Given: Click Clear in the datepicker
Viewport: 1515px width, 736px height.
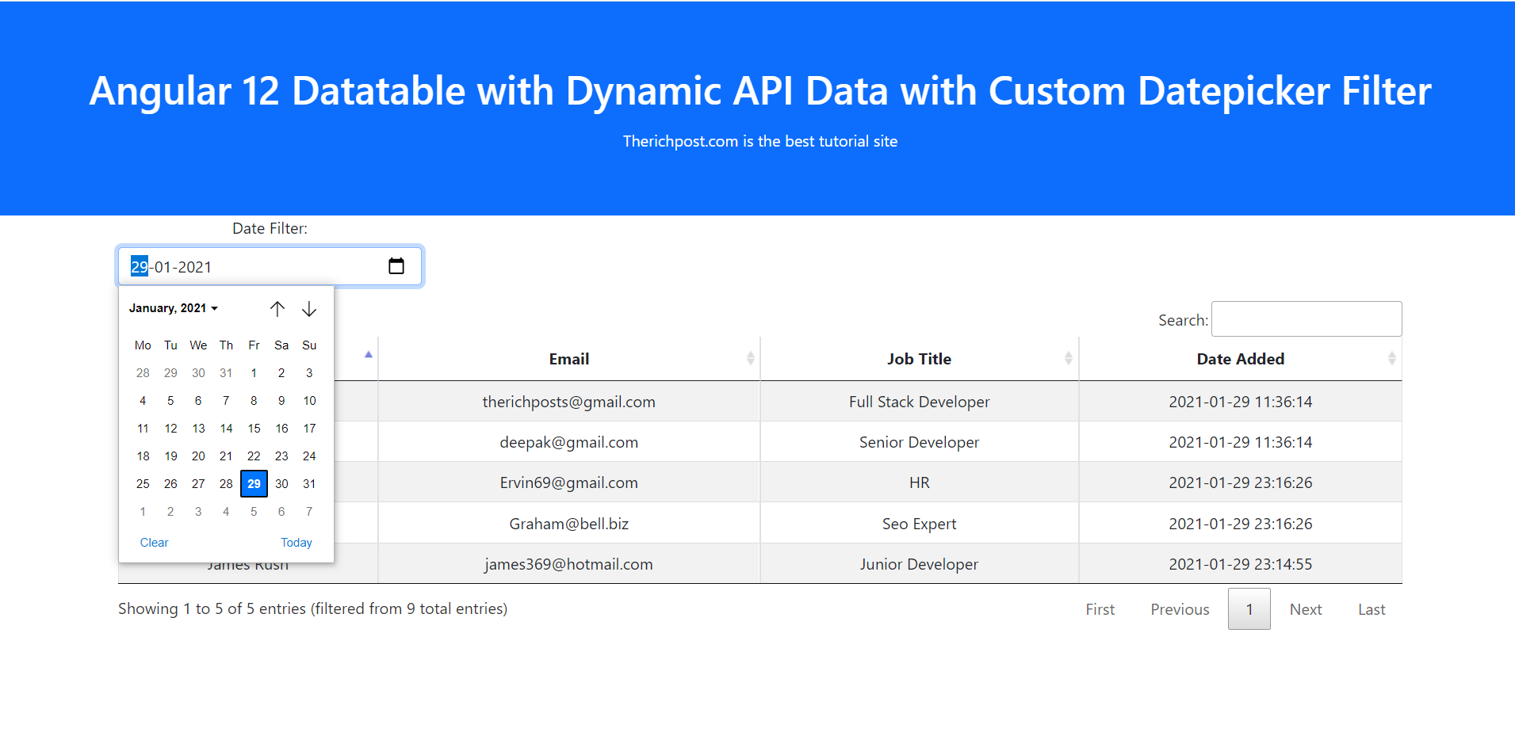Looking at the screenshot, I should [x=154, y=543].
